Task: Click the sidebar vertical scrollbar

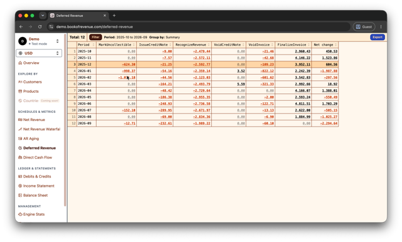Action: (x=65, y=120)
